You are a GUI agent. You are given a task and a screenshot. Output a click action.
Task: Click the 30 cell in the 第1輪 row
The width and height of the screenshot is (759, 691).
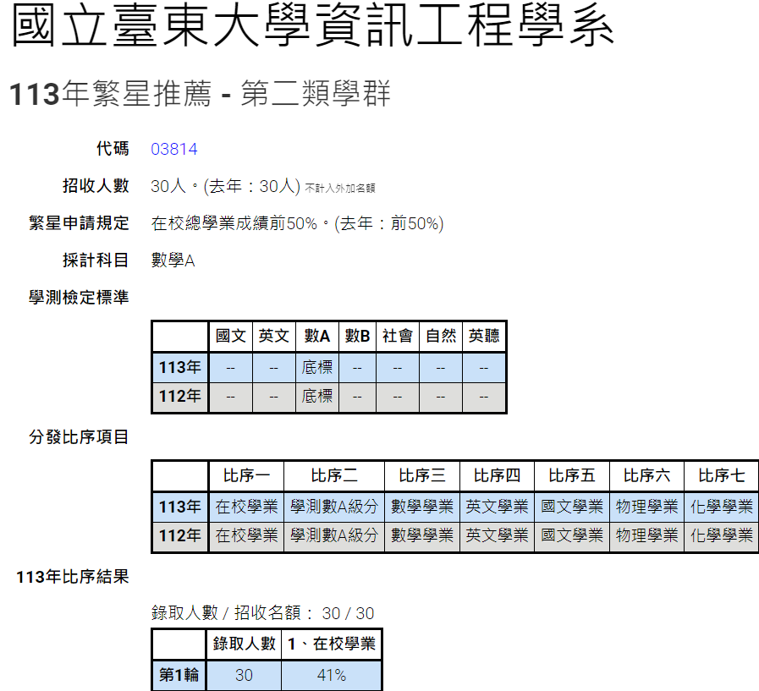pyautogui.click(x=244, y=675)
